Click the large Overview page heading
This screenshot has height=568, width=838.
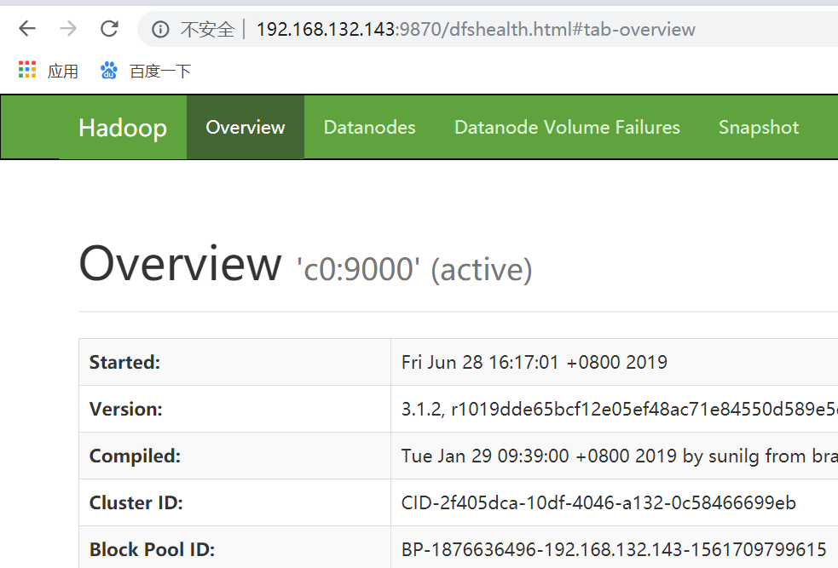[180, 263]
